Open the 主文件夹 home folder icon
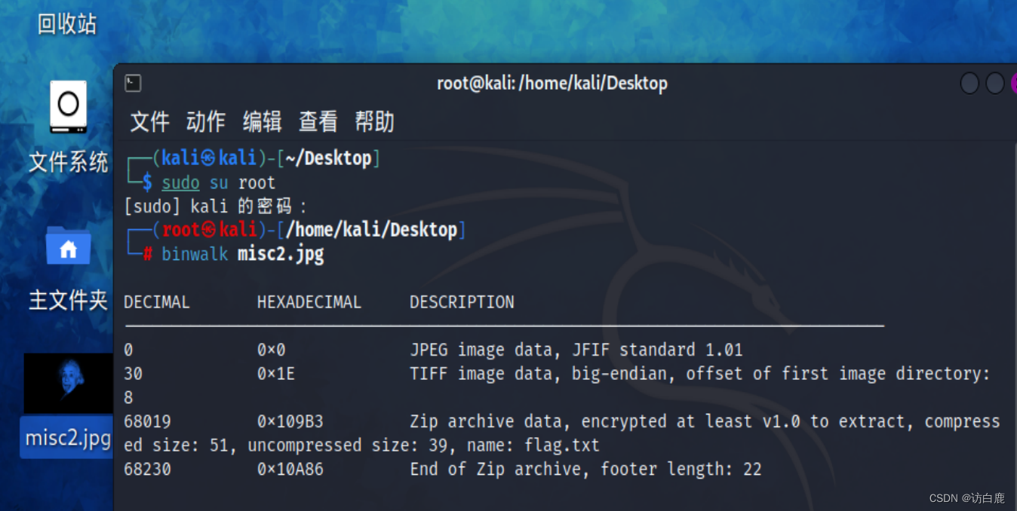The image size is (1017, 511). pyautogui.click(x=66, y=247)
